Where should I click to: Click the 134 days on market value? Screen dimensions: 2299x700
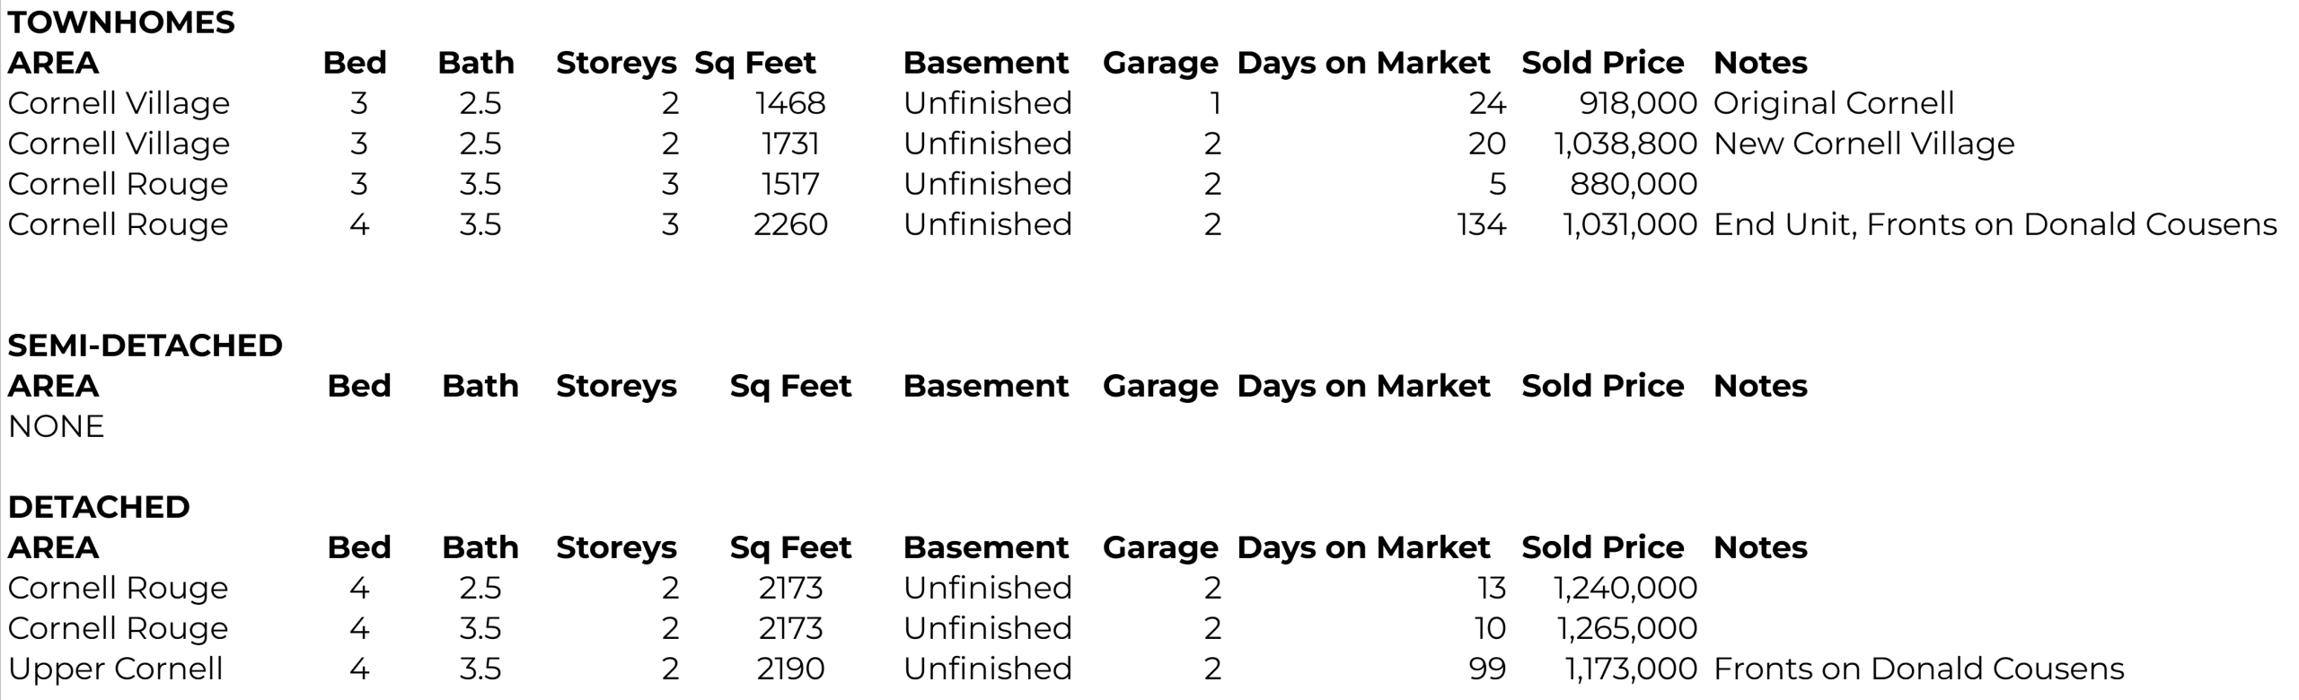pos(1481,224)
